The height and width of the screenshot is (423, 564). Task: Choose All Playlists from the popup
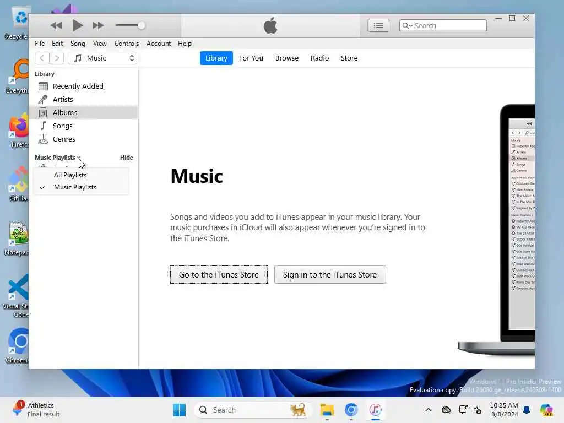pos(82,175)
